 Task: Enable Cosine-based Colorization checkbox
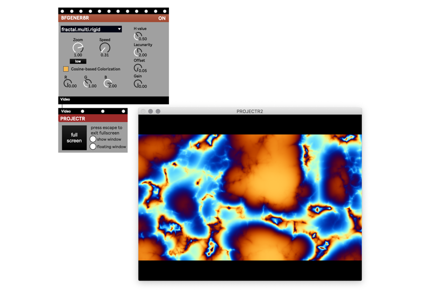65,69
